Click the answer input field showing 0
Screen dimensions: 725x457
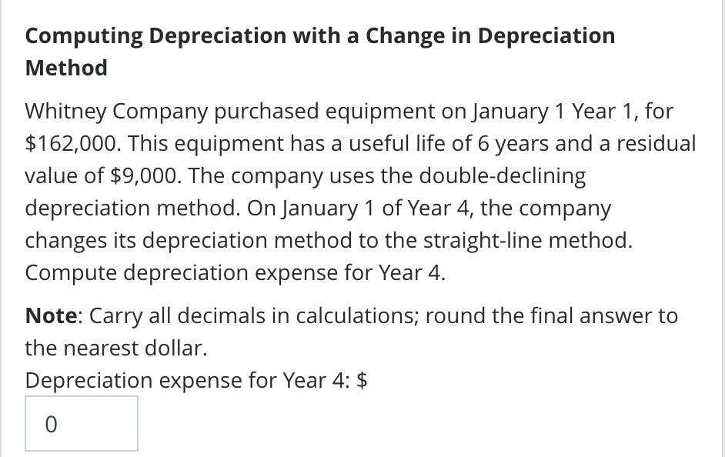click(x=81, y=423)
